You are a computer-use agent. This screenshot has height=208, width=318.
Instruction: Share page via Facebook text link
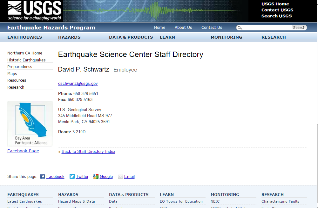[55, 176]
